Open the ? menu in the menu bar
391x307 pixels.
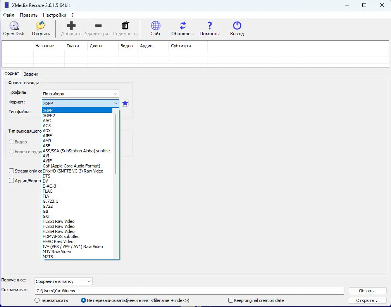pyautogui.click(x=72, y=15)
